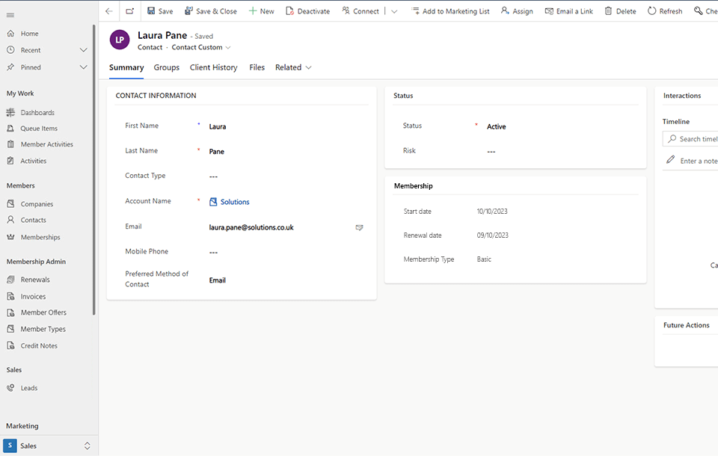Open the Connect split-button dropdown arrow

(394, 11)
